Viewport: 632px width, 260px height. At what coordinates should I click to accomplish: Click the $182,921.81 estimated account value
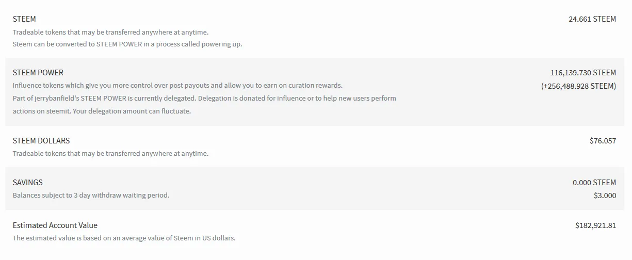click(x=596, y=225)
